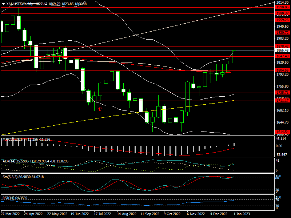Click the 1878.42 red price label

(x=283, y=47)
